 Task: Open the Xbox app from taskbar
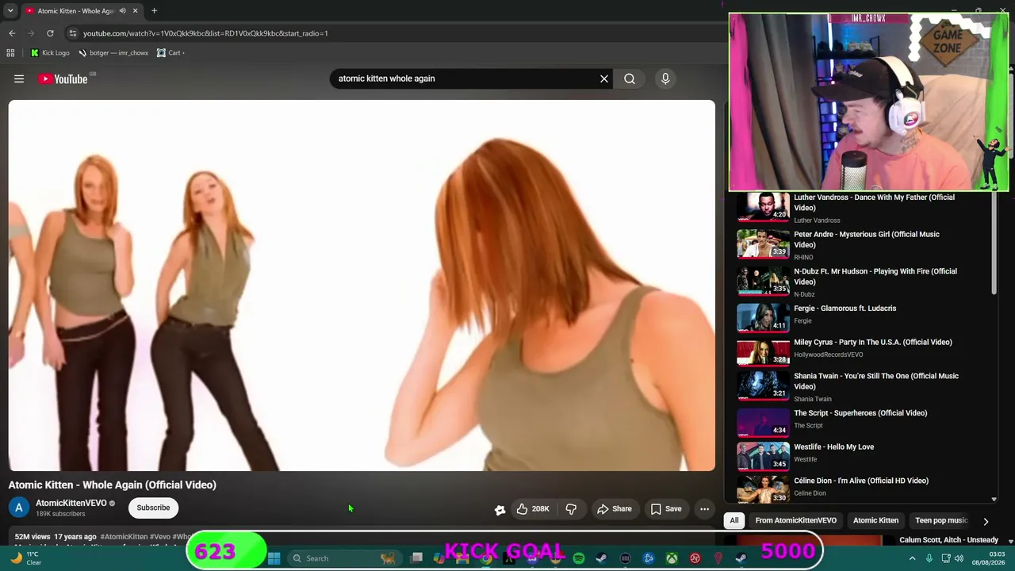pyautogui.click(x=672, y=558)
